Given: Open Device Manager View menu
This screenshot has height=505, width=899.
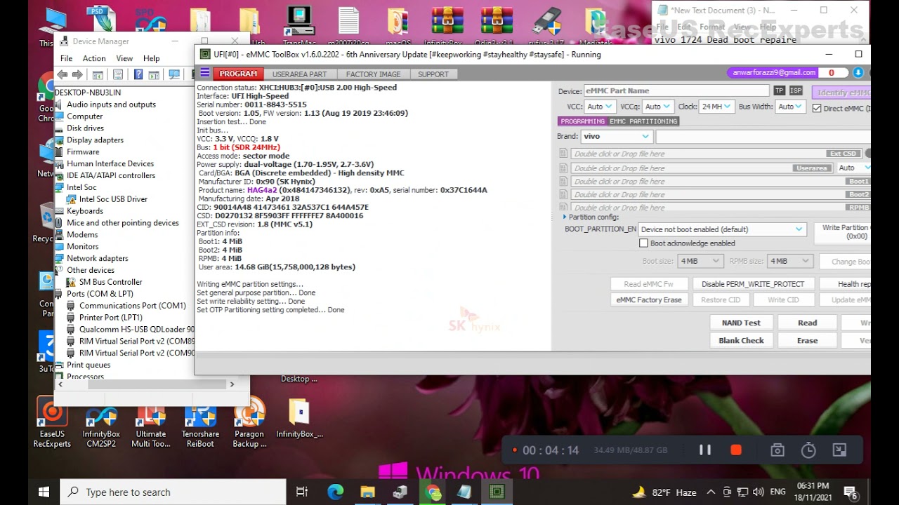Looking at the screenshot, I should (x=124, y=58).
